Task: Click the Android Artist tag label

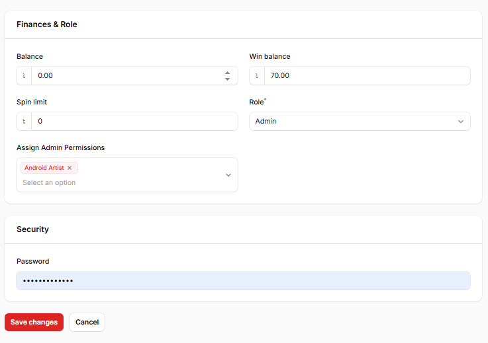Action: click(44, 168)
